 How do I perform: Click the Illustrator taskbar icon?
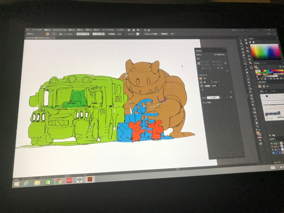coord(90,179)
